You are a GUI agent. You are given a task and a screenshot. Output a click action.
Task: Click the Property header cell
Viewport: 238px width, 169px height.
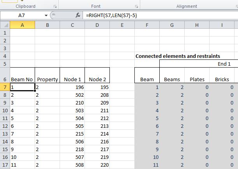point(47,79)
